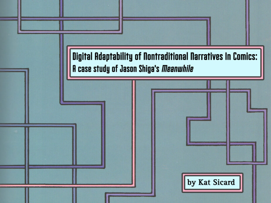271x203 pixels.
Task: Click the subtitle 'A case study of Jason Shiga's Meanwhile'
Action: pyautogui.click(x=133, y=69)
